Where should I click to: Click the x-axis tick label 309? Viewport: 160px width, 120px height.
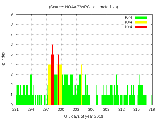[x=106, y=109]
